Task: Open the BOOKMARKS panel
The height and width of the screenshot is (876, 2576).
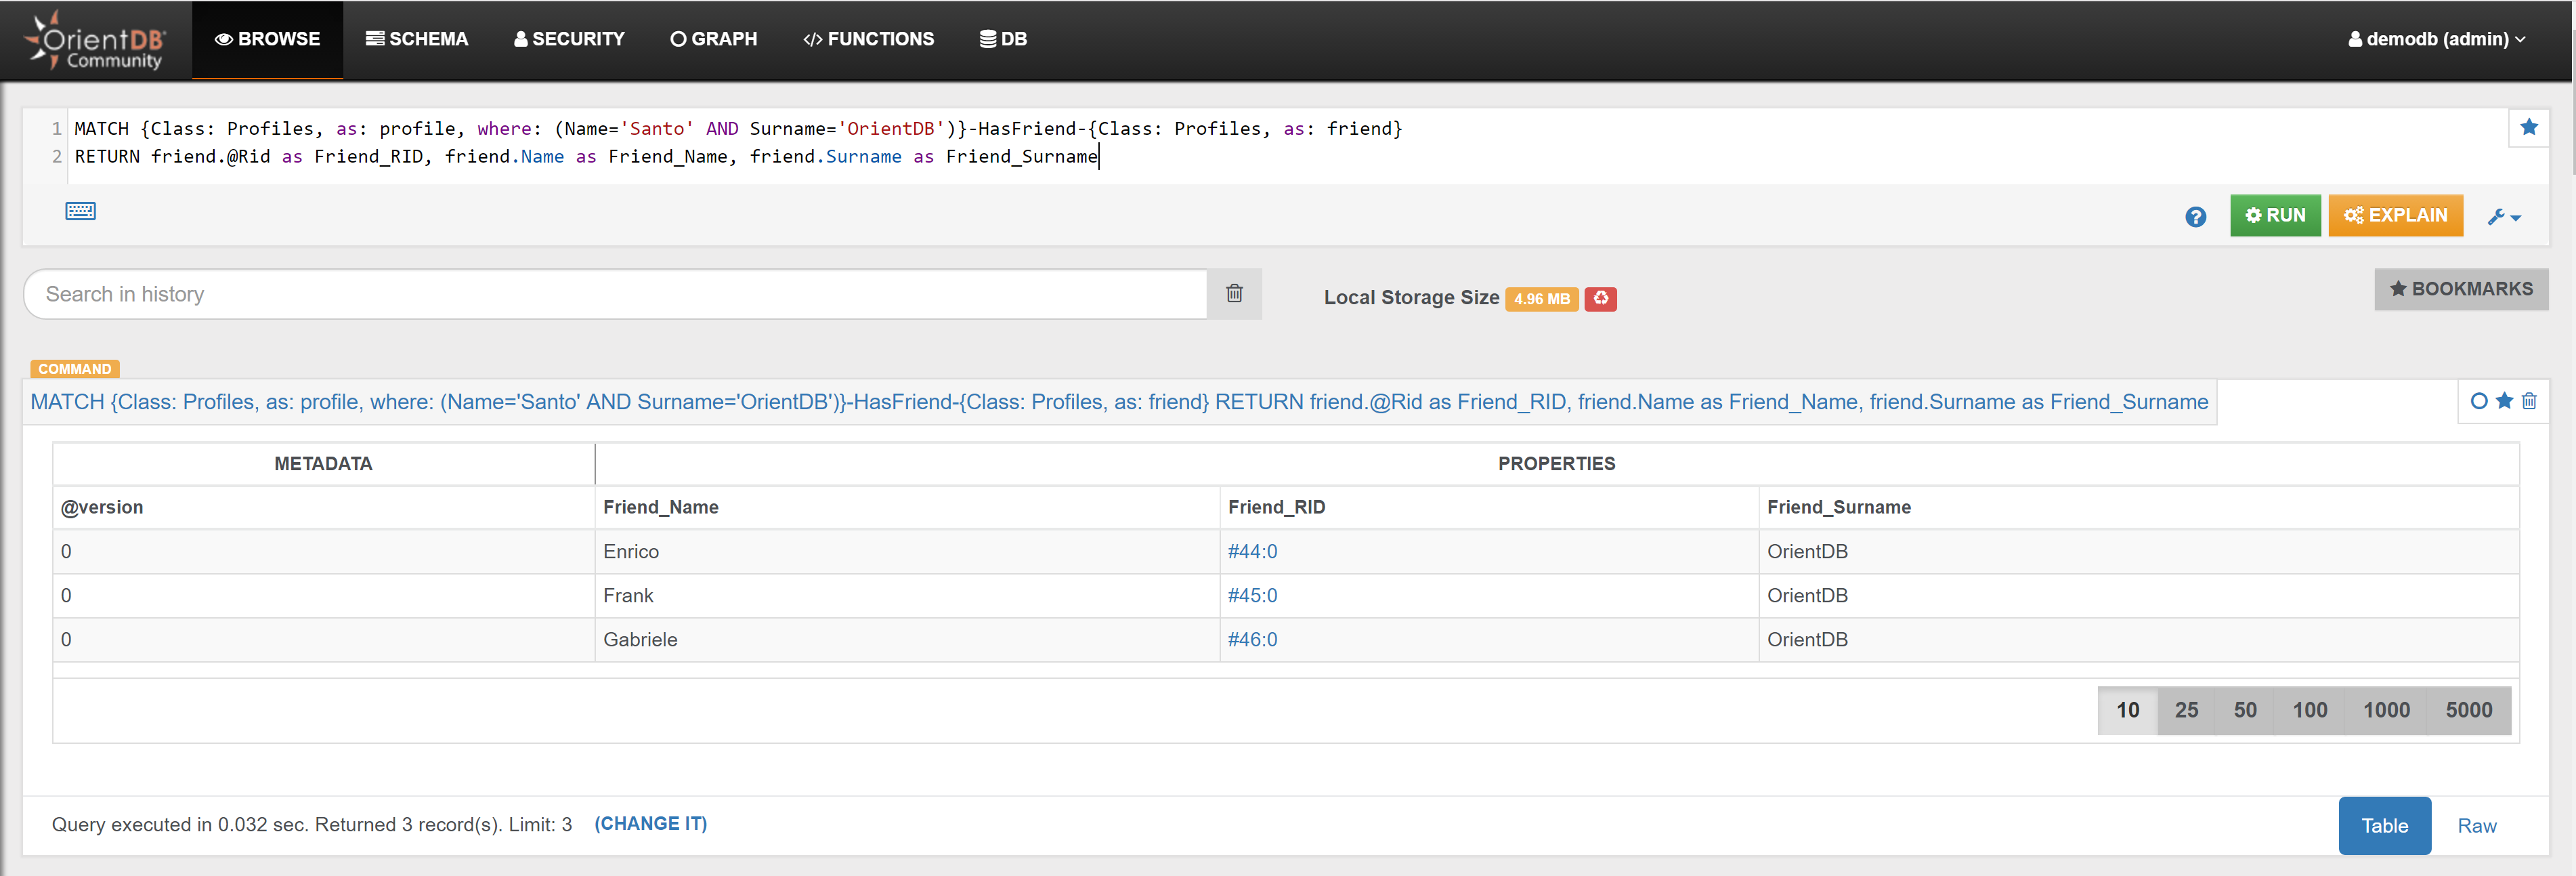Action: (2460, 289)
